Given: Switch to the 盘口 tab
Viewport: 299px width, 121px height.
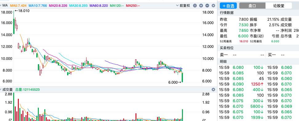Looking at the screenshot, I should tap(252, 6).
